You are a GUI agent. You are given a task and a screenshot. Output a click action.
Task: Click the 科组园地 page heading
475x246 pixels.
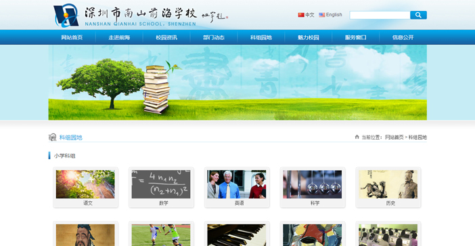click(70, 138)
